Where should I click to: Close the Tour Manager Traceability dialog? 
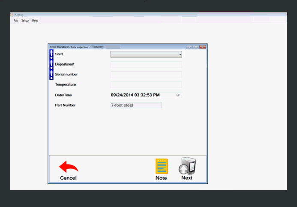point(203,47)
